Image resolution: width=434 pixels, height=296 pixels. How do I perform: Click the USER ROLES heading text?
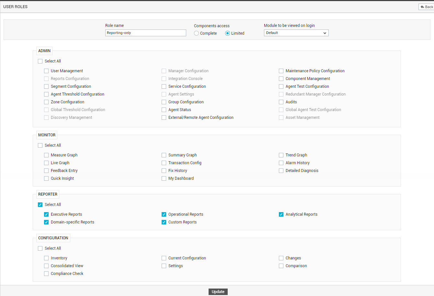coord(16,7)
